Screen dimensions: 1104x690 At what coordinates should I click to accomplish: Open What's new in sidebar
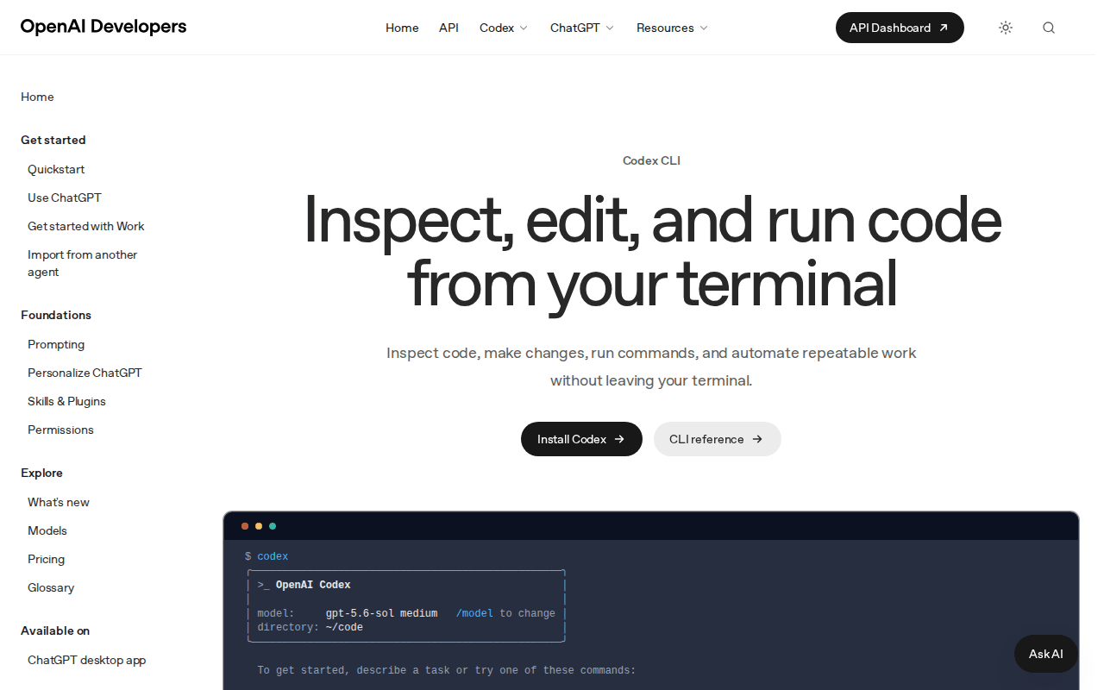click(59, 502)
